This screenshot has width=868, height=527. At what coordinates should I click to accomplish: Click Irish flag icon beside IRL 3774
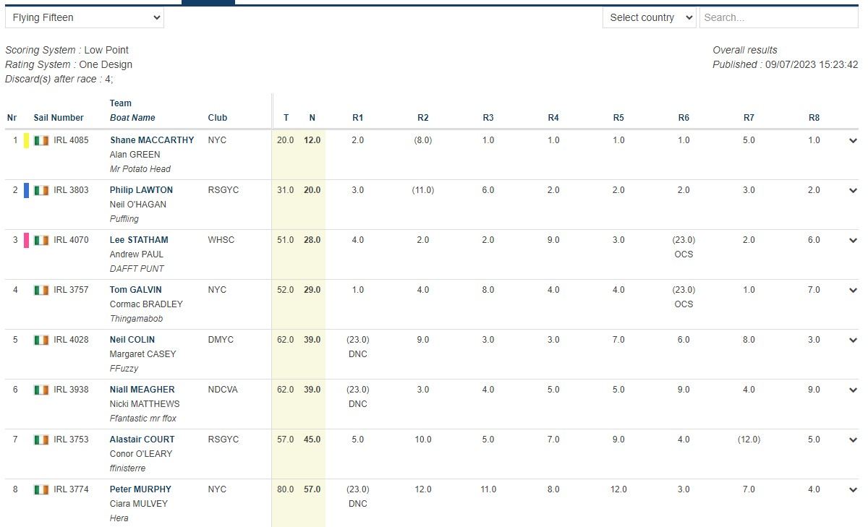tap(41, 489)
